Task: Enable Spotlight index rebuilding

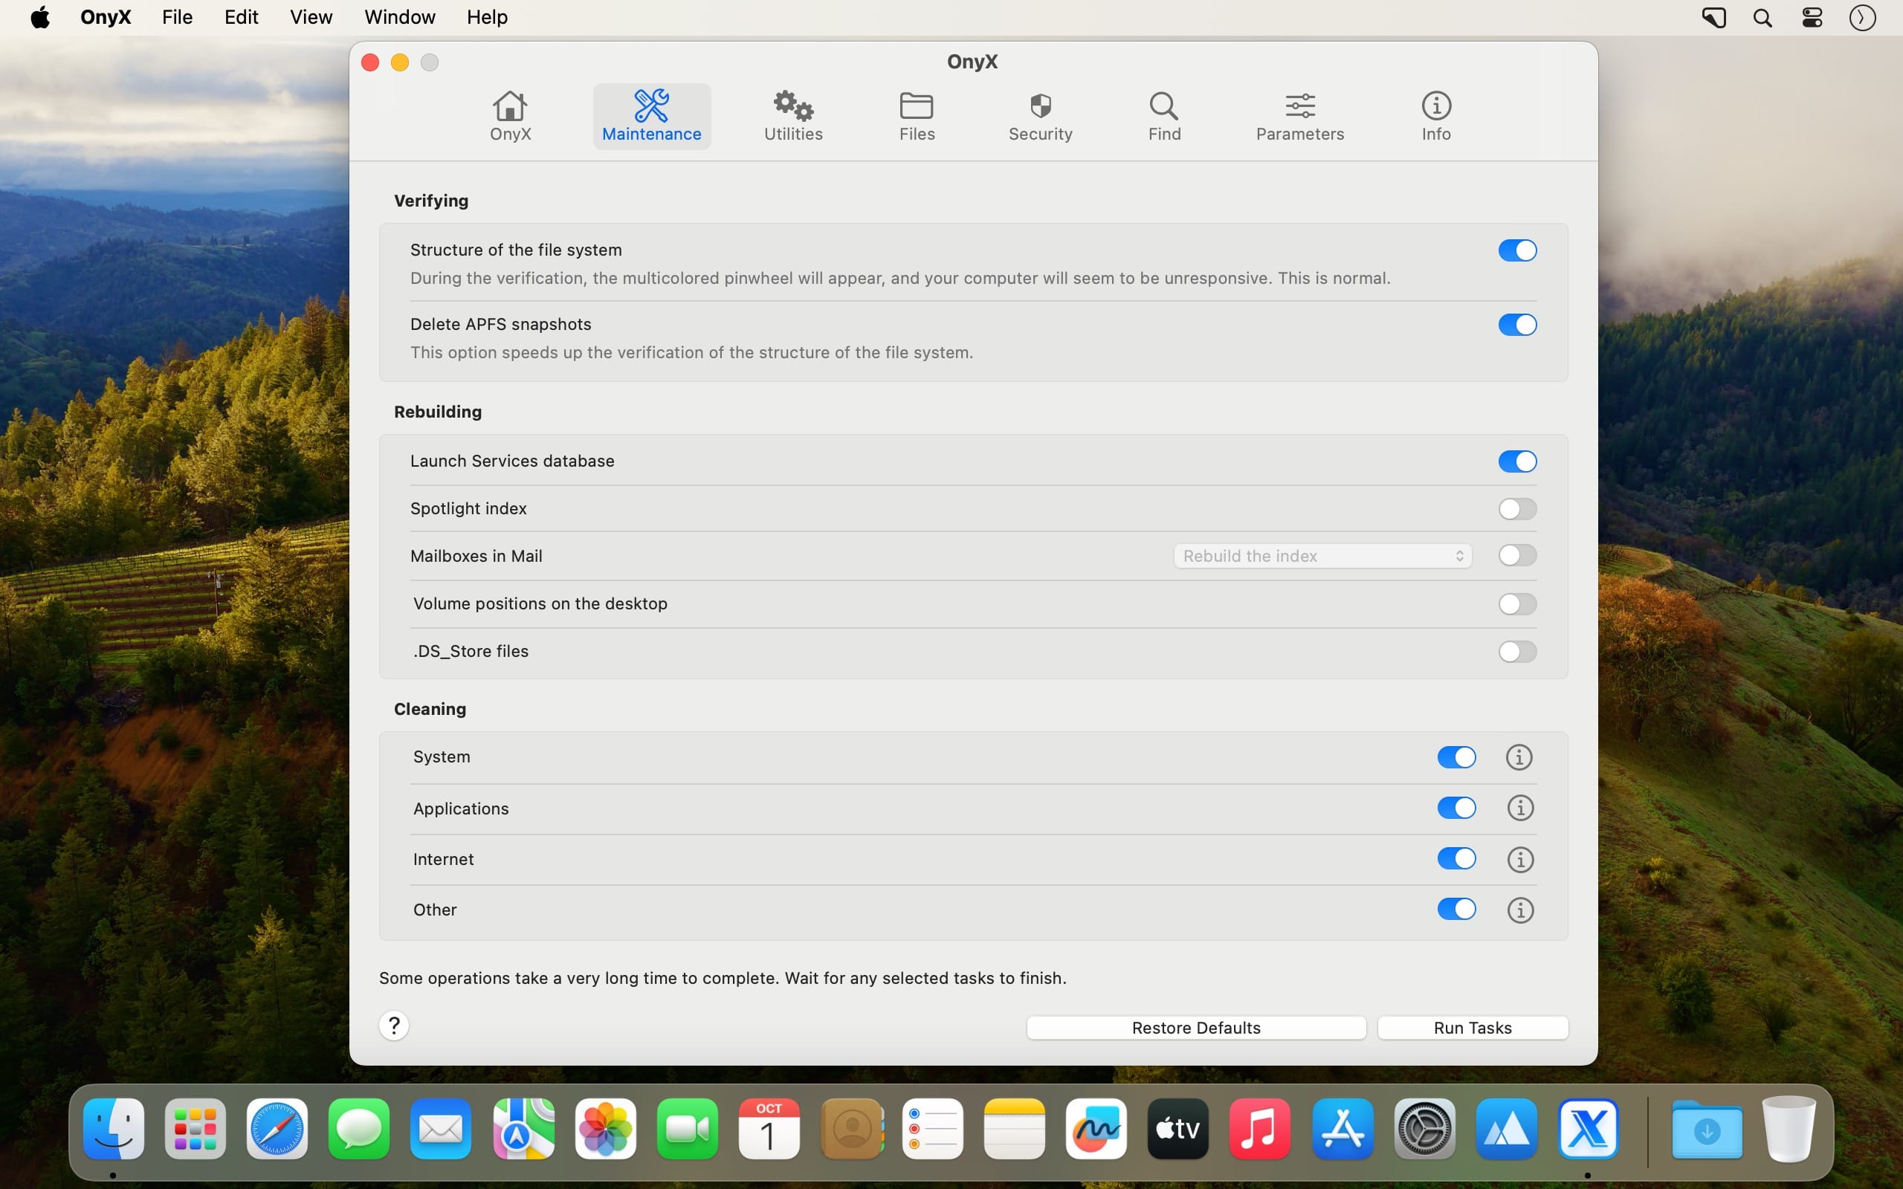Action: point(1517,509)
